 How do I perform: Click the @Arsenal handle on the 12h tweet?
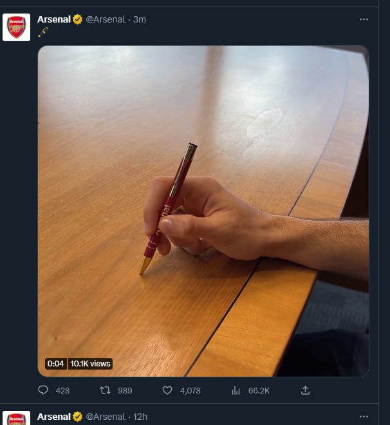click(x=105, y=417)
